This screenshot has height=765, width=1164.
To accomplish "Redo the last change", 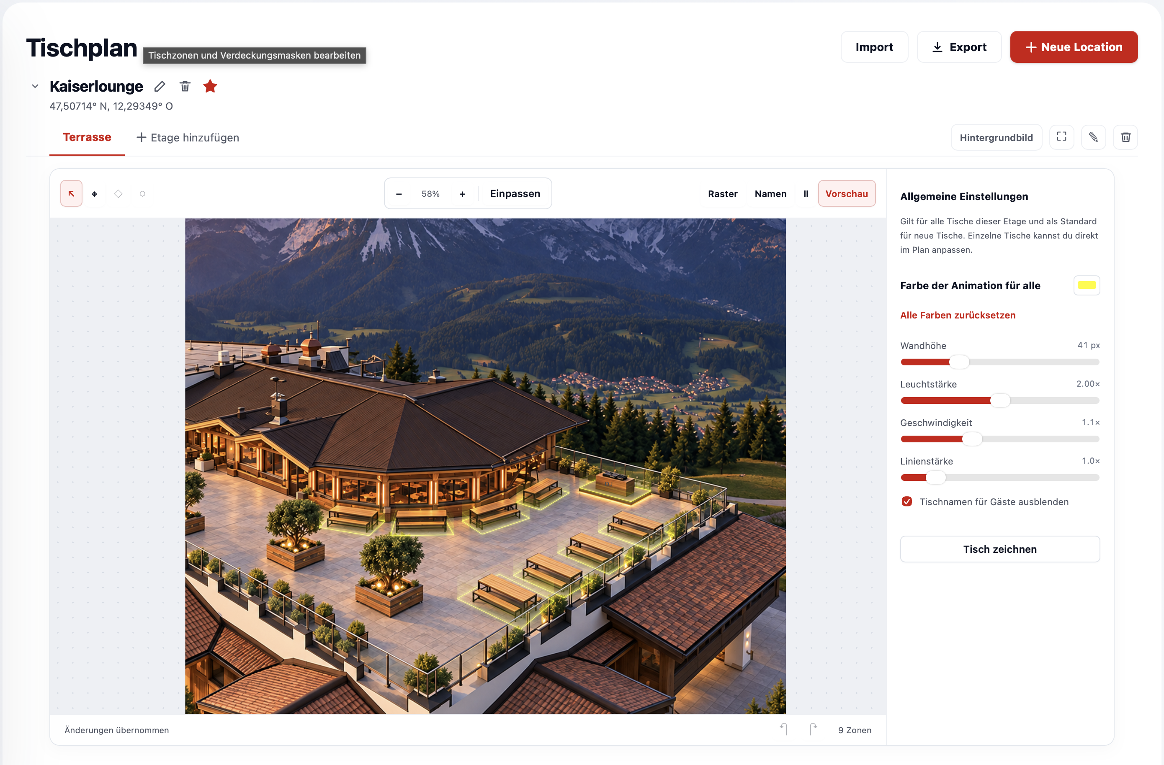I will point(813,729).
